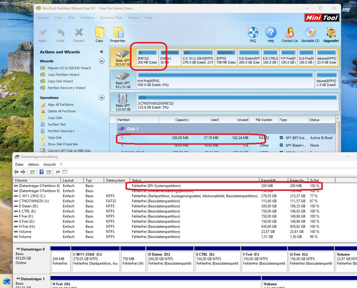Launch Copy Disk Wizard
Screen dimensions: 357x288
click(60, 81)
